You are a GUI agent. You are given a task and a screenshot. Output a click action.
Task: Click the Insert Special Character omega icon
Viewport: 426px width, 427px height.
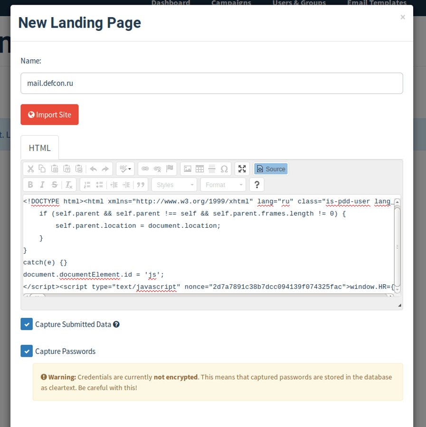point(224,169)
